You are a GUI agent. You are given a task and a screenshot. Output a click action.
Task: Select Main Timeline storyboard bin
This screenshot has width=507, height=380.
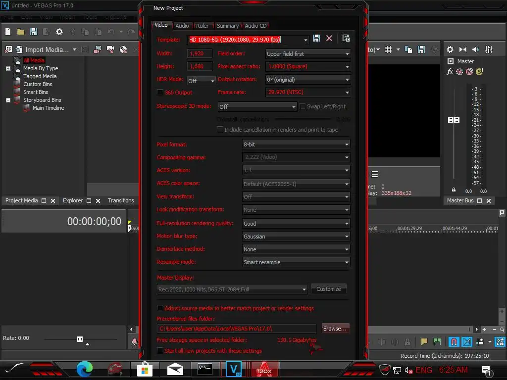click(48, 108)
